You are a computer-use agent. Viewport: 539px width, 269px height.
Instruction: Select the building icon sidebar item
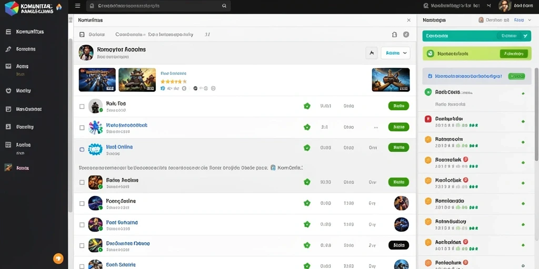click(8, 127)
